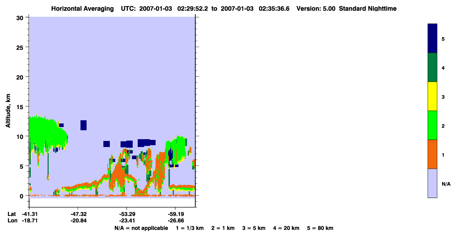
Task: Click the '3 = 5 km' legend text
Action: click(x=254, y=228)
